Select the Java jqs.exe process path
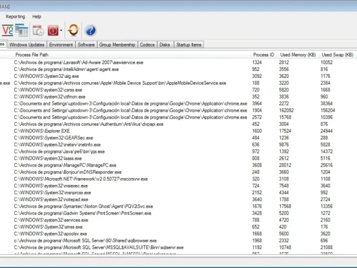The image size is (357, 268). coord(59,151)
